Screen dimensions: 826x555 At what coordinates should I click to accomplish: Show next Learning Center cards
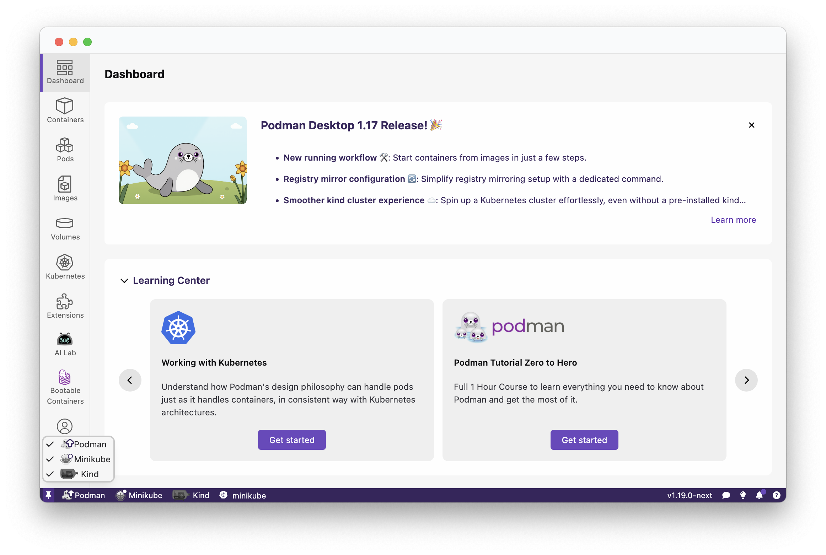pyautogui.click(x=746, y=380)
